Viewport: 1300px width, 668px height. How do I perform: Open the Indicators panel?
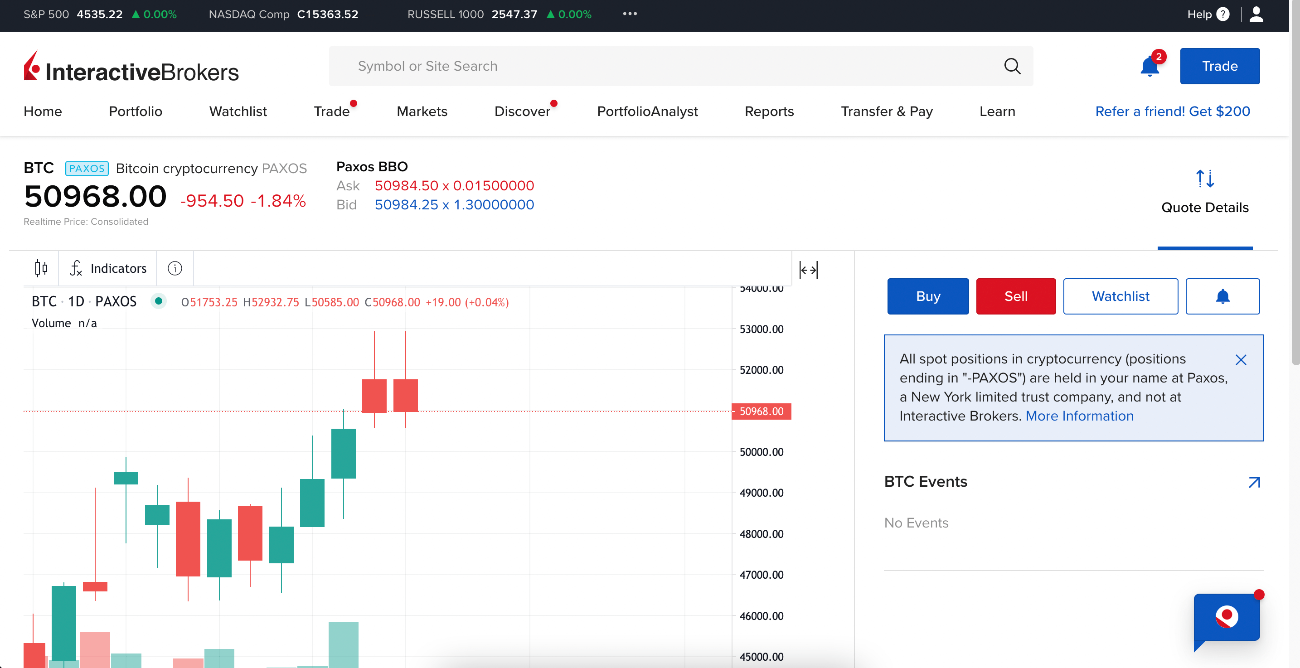tap(107, 267)
